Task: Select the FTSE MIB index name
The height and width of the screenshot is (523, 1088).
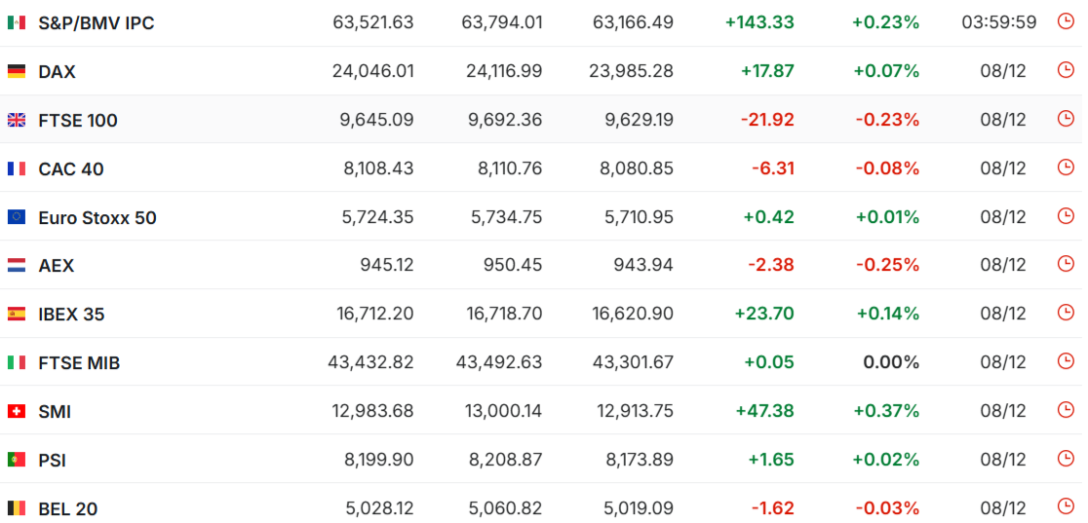Action: coord(79,363)
